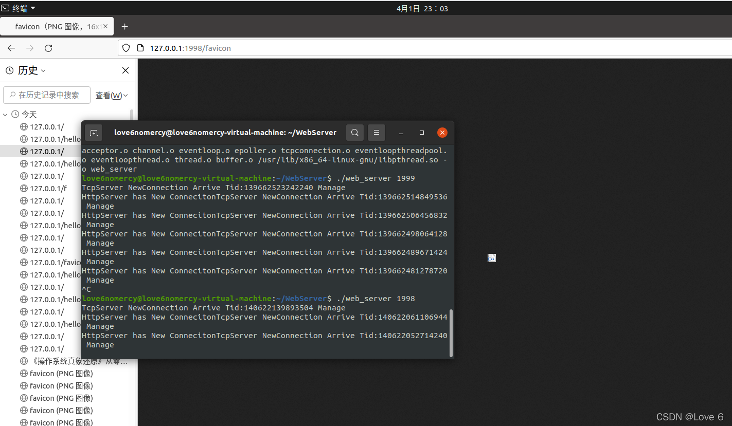732x426 pixels.
Task: Maximize the terminal window
Action: [422, 133]
